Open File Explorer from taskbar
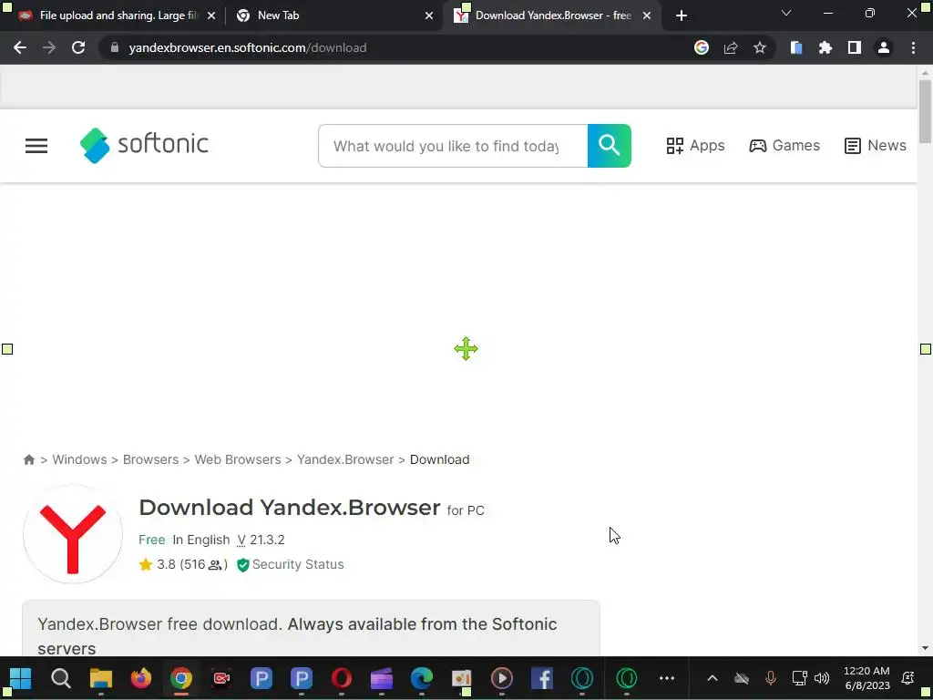Screen dimensions: 933x700 click(x=100, y=678)
